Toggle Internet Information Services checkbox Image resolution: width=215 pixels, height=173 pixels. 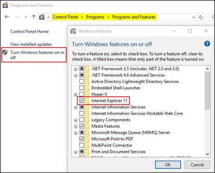[82, 107]
